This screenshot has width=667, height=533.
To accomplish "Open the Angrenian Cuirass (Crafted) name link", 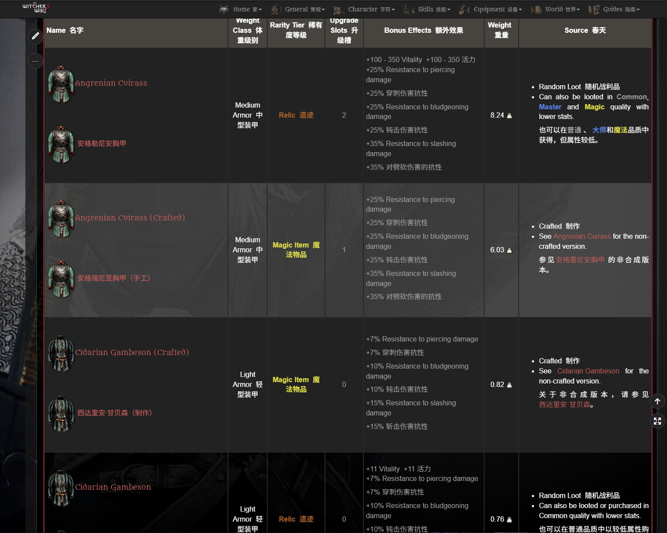I will click(x=130, y=218).
